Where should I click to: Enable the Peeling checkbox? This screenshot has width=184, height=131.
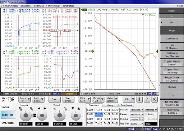pyautogui.click(x=146, y=114)
